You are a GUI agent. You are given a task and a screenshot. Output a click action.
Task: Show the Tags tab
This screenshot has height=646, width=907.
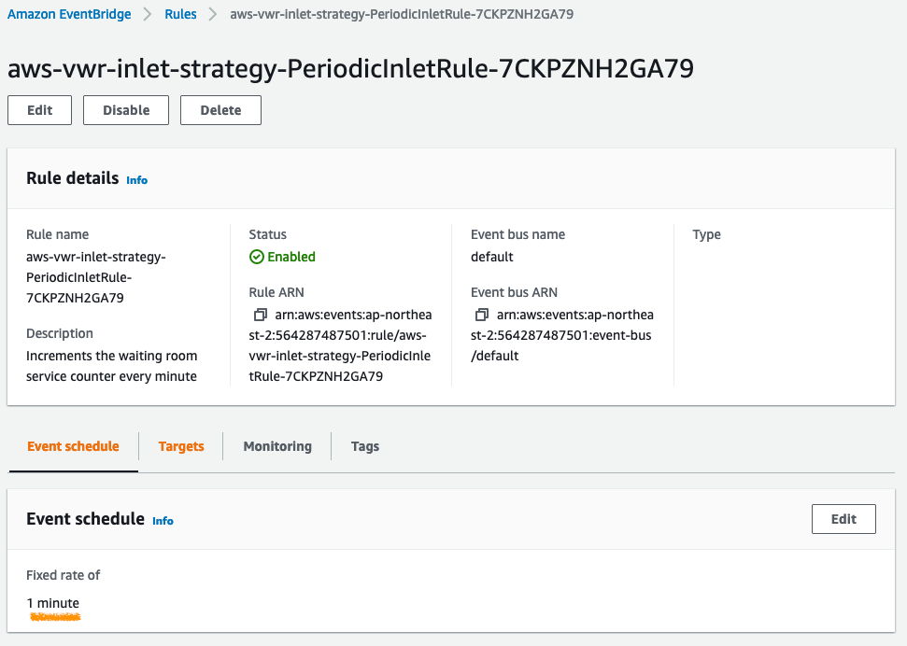click(365, 446)
